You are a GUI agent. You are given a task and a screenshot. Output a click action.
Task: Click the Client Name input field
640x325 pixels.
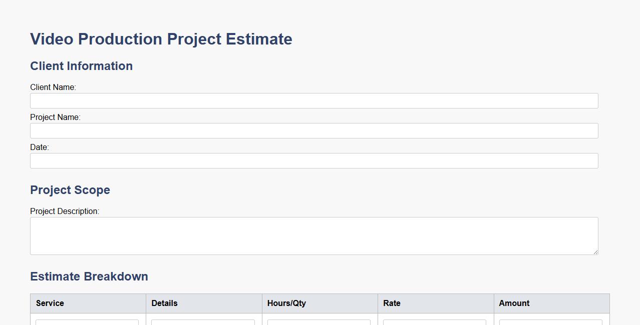click(314, 100)
